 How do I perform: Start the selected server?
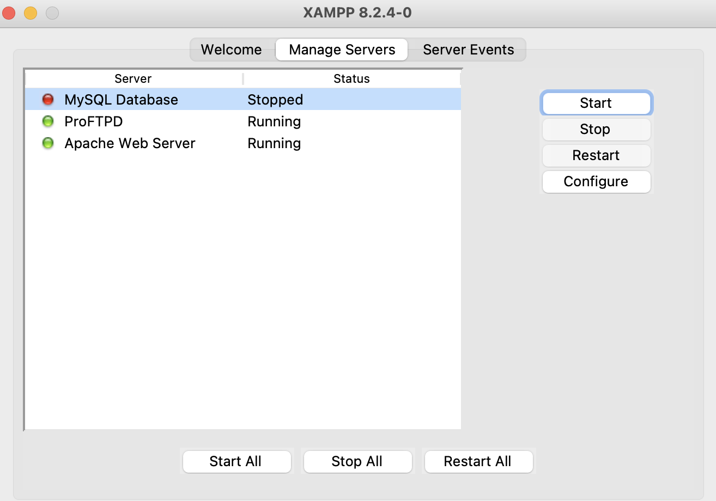click(x=596, y=103)
